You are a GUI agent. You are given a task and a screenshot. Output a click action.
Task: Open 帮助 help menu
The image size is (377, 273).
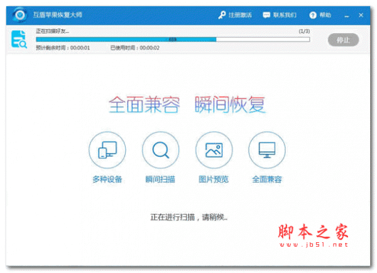[x=325, y=15]
